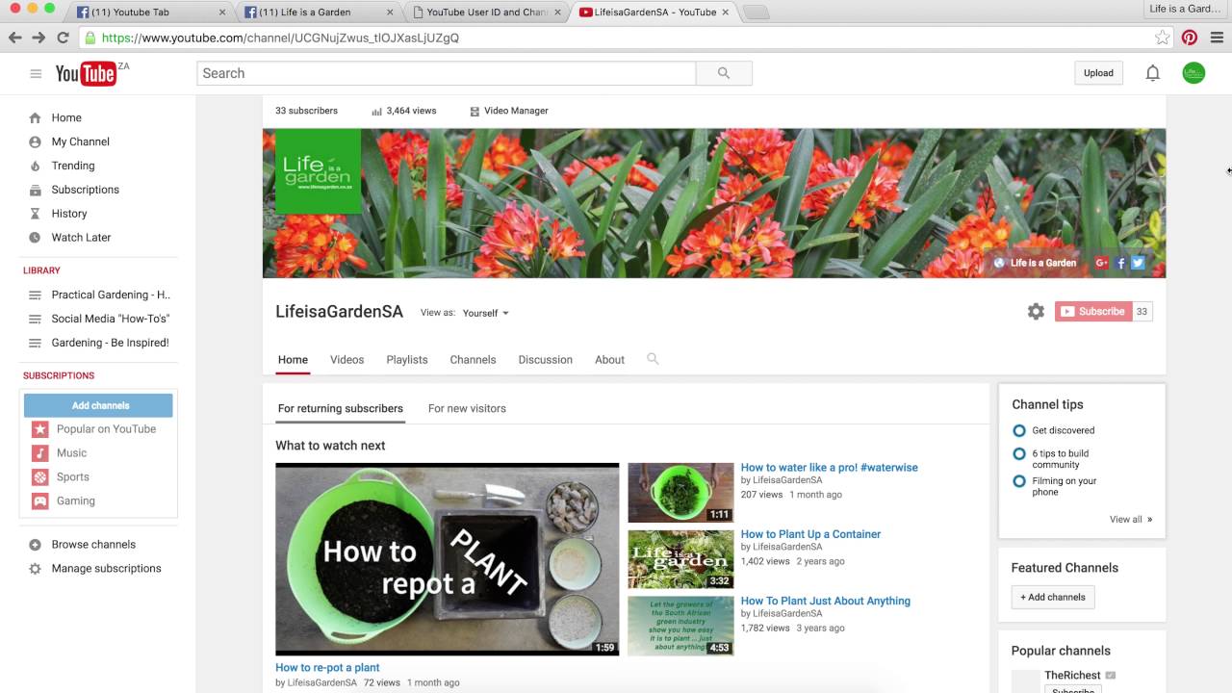Click My Channel in the sidebar
Image resolution: width=1232 pixels, height=693 pixels.
pos(81,141)
